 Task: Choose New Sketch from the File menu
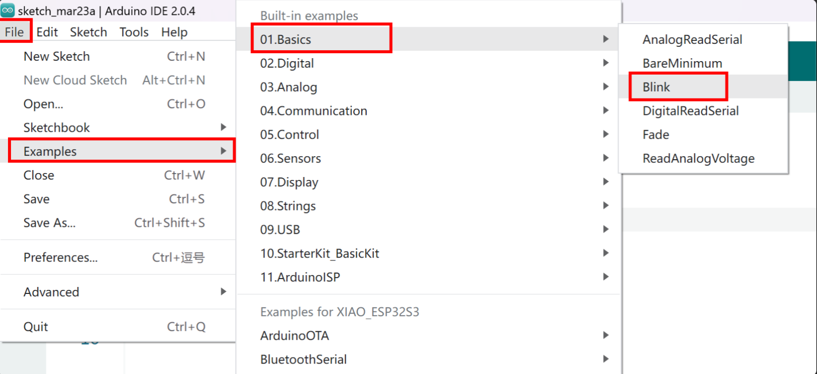coord(57,57)
